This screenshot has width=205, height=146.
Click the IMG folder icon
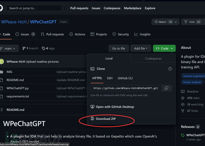pos(1,72)
